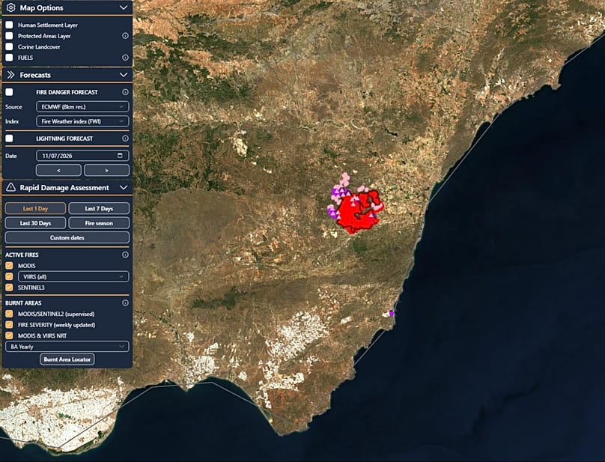Click the Forecasts header text
The image size is (605, 462).
point(35,75)
